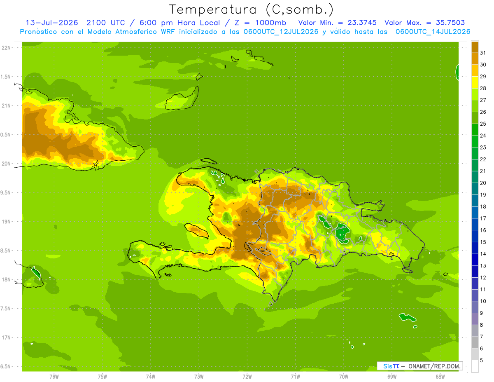494x382 pixels.
Task: Click the "69W" longitude label
Action: (392, 376)
